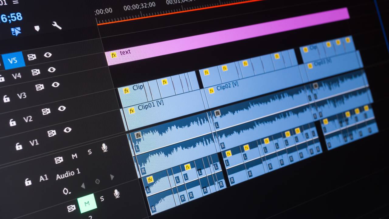
Task: Toggle sync lock on track V2
Action: point(46,111)
